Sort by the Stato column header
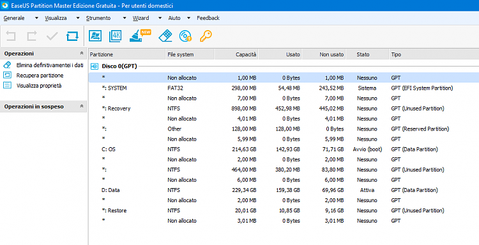The image size is (479, 245). click(367, 54)
